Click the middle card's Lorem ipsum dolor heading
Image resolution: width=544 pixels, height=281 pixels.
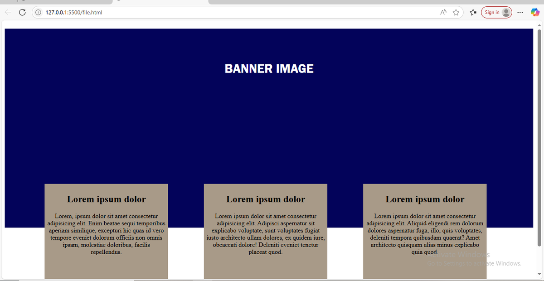[266, 199]
